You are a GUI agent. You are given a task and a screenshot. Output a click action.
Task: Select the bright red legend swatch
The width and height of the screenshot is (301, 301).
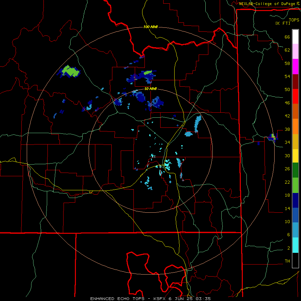pyautogui.click(x=295, y=96)
